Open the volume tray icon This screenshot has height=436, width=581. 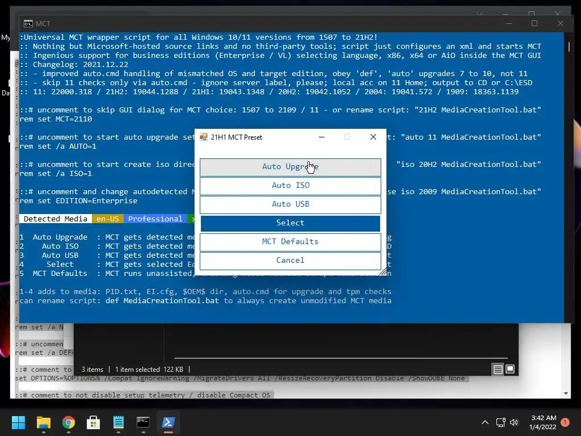click(x=514, y=422)
